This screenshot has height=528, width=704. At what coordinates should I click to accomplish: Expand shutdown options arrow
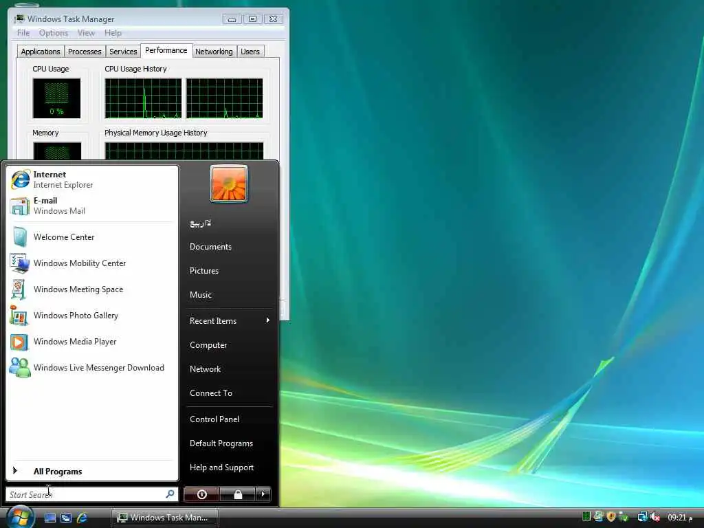[263, 494]
